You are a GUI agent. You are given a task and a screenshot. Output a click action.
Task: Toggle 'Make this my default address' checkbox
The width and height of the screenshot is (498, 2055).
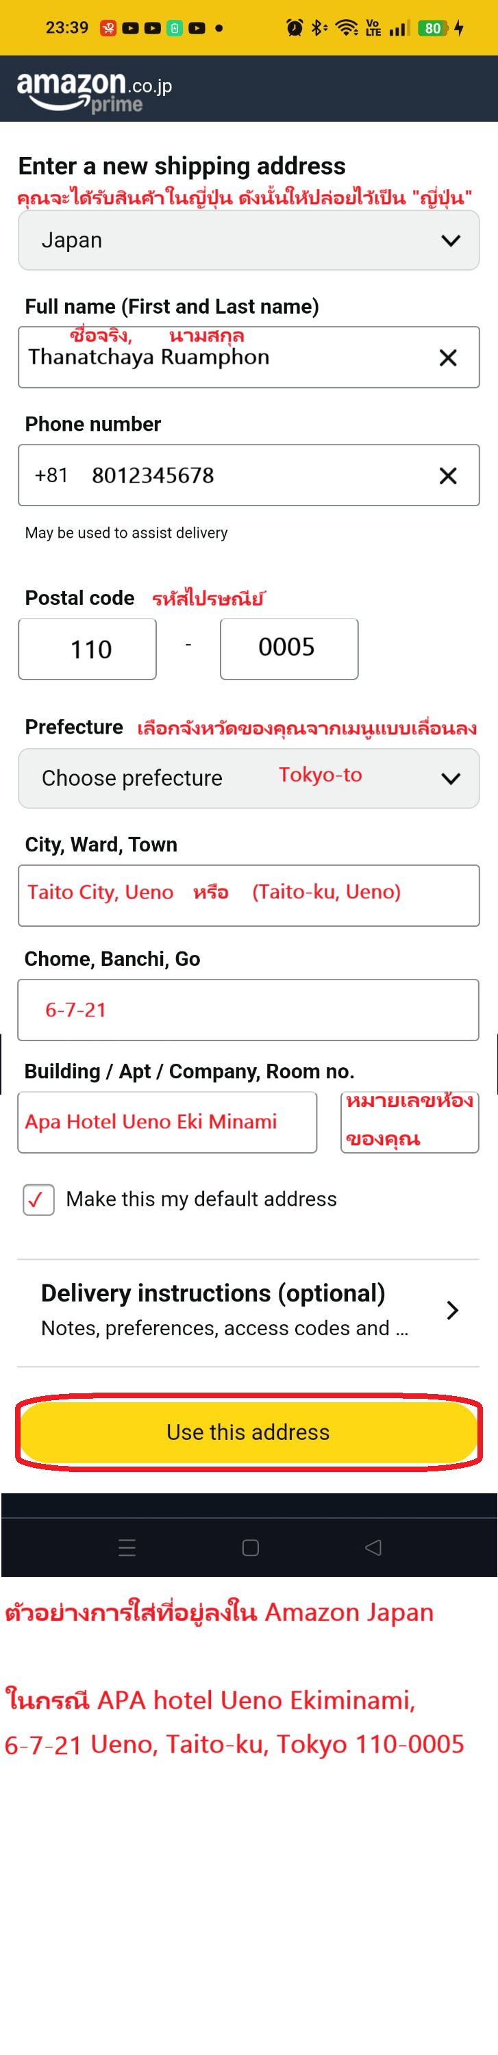click(38, 1199)
